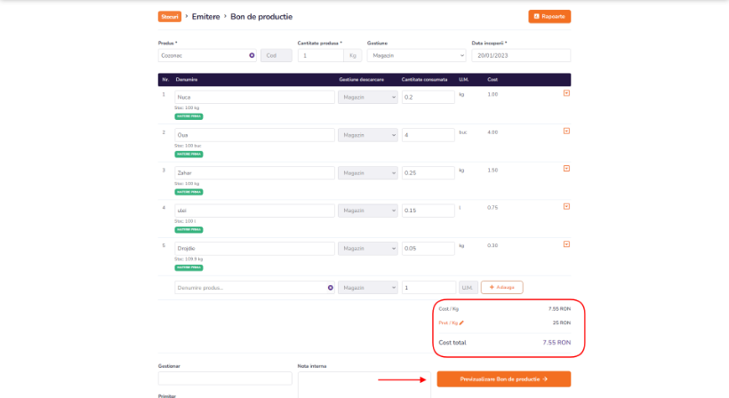Viewport: 729px width, 398px height.
Task: Click the Cost total value 7.55 RON
Action: (557, 342)
